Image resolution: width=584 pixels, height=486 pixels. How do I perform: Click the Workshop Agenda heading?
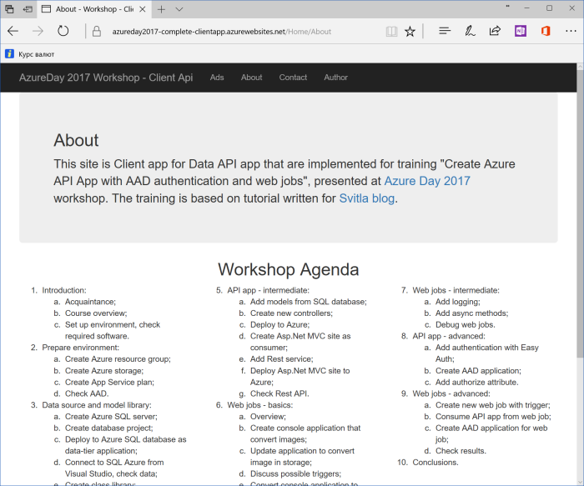click(289, 269)
